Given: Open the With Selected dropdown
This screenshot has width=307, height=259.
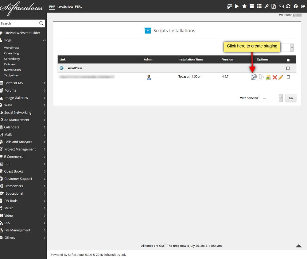Looking at the screenshot, I should tap(271, 98).
